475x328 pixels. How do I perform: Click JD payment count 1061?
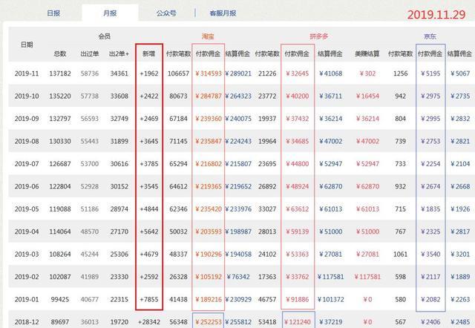coord(400,254)
